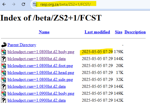Click image icon beside 0800lst.d2.head.png
This screenshot has height=103, width=150.
point(3,73)
